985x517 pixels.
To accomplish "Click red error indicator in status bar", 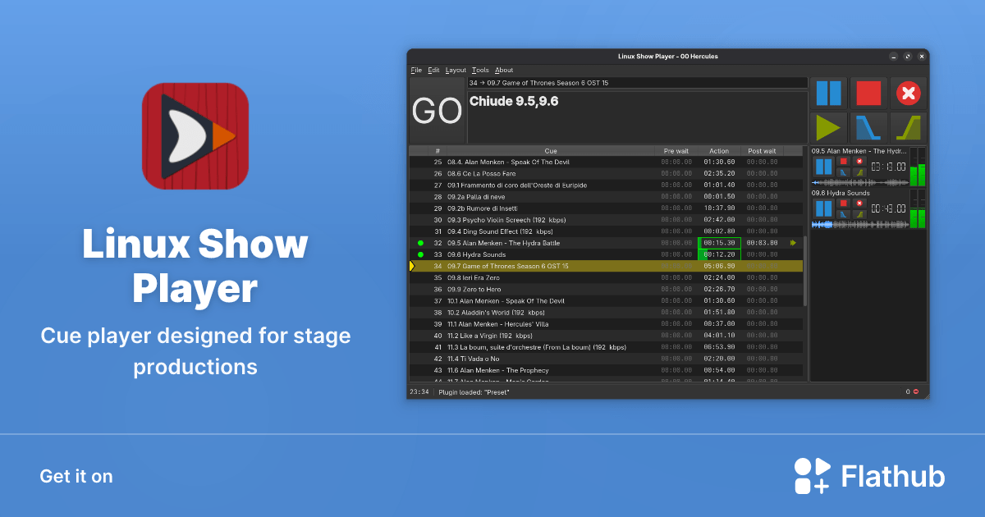I will [x=916, y=391].
